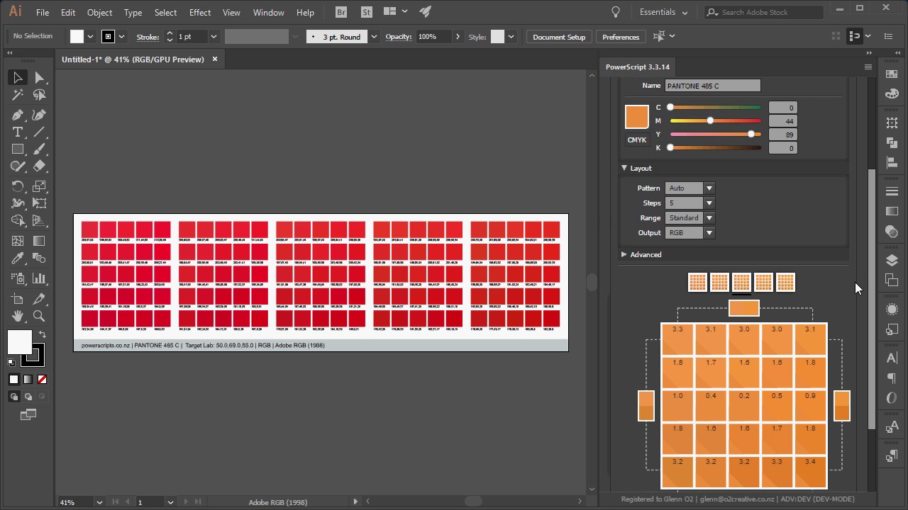Select the Blend tool
The height and width of the screenshot is (510, 908).
click(39, 259)
